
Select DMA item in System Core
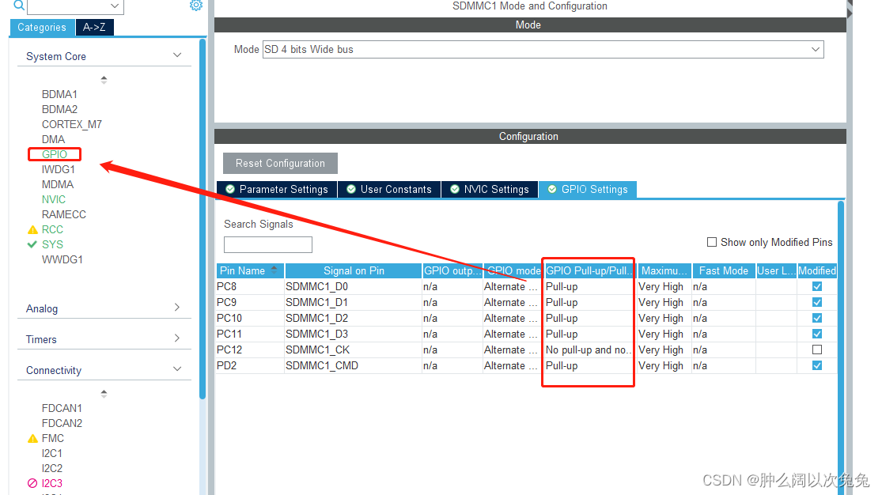tap(54, 139)
